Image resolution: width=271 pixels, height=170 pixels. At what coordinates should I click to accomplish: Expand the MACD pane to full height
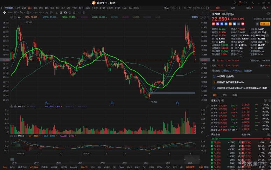click(x=207, y=136)
